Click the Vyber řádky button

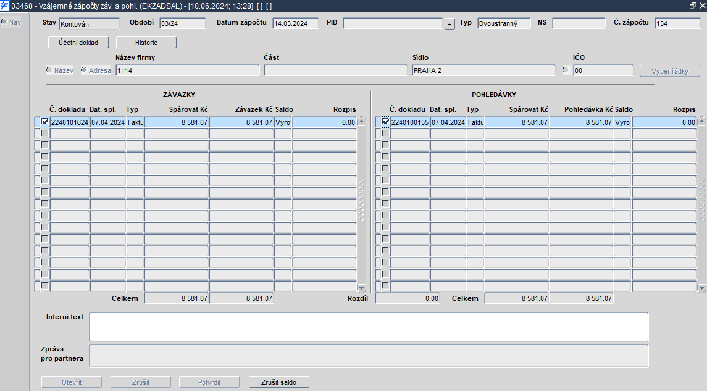click(x=669, y=71)
